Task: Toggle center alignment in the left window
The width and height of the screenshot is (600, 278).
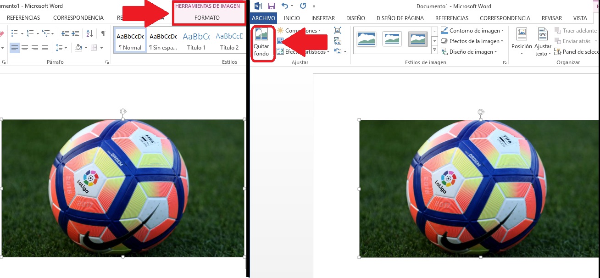Action: [25, 48]
